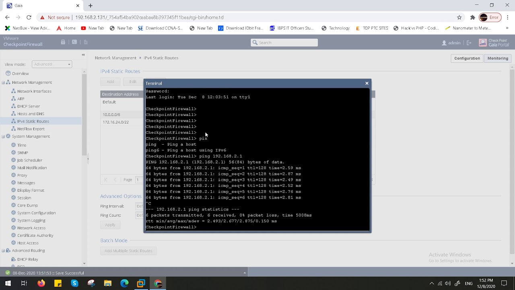Collapse the Network Management tree group
The width and height of the screenshot is (515, 290).
coord(3,83)
